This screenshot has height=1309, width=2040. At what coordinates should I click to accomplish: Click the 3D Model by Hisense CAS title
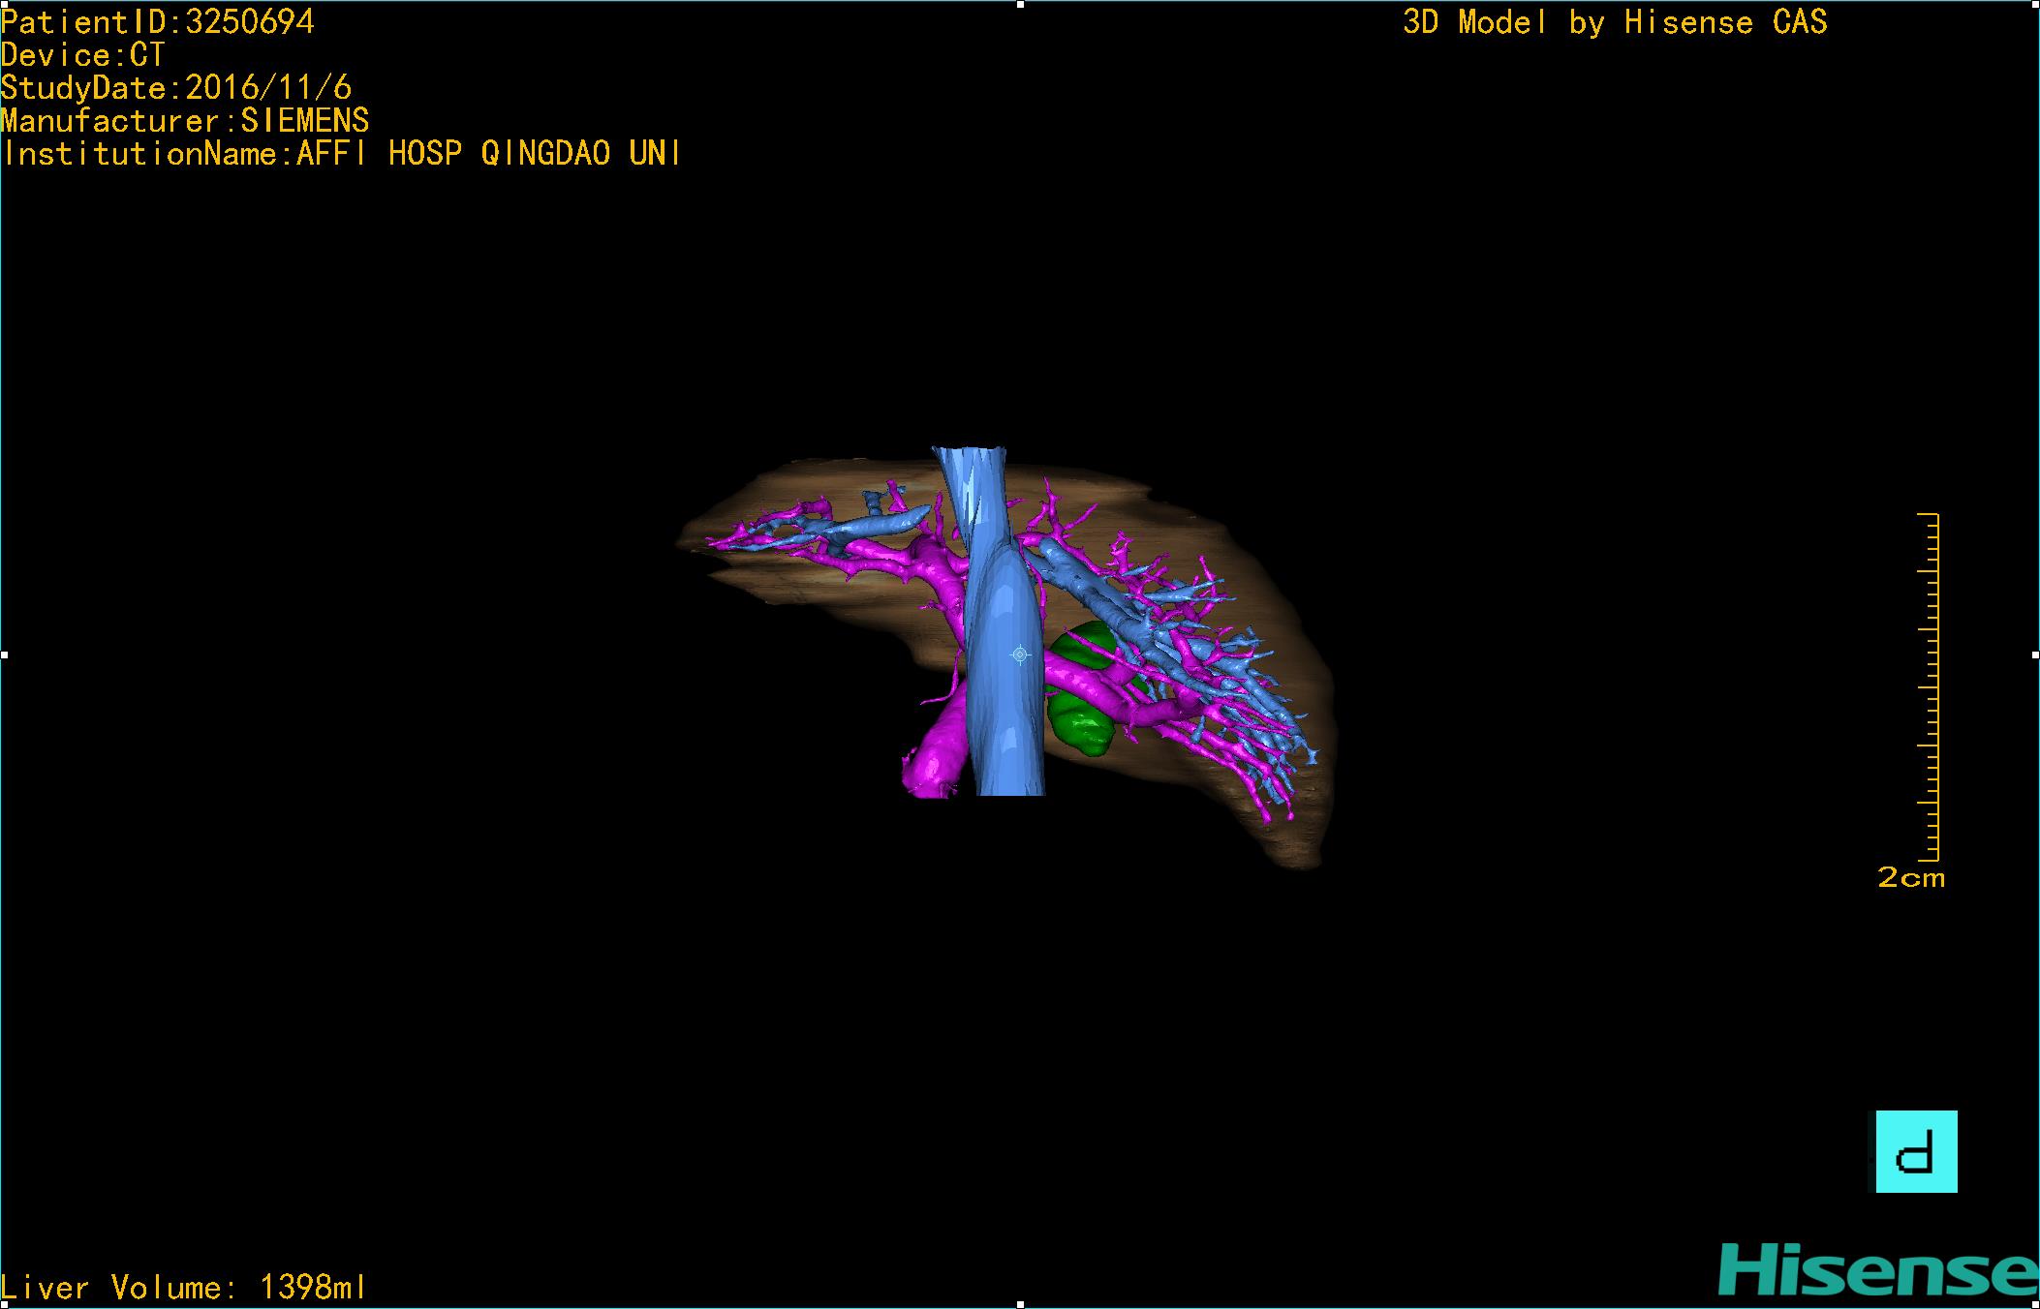[x=1614, y=22]
